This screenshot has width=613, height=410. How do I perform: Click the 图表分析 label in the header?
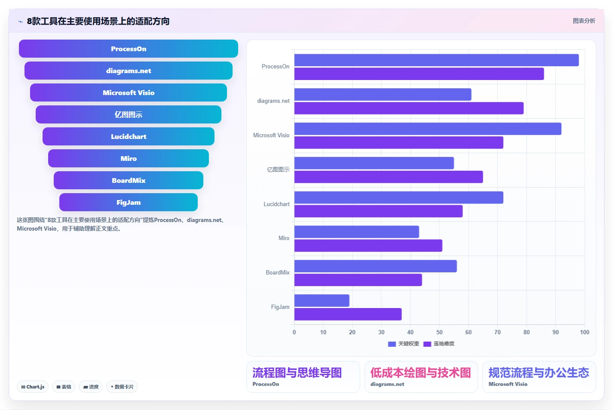tap(584, 21)
